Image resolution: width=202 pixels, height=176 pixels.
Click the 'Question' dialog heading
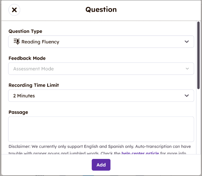[101, 10]
